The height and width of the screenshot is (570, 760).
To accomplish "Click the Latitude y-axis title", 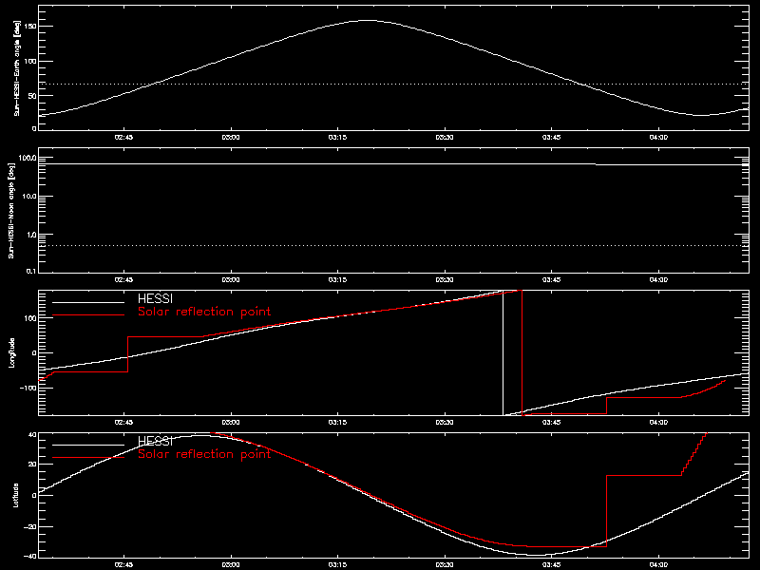I will click(x=15, y=495).
